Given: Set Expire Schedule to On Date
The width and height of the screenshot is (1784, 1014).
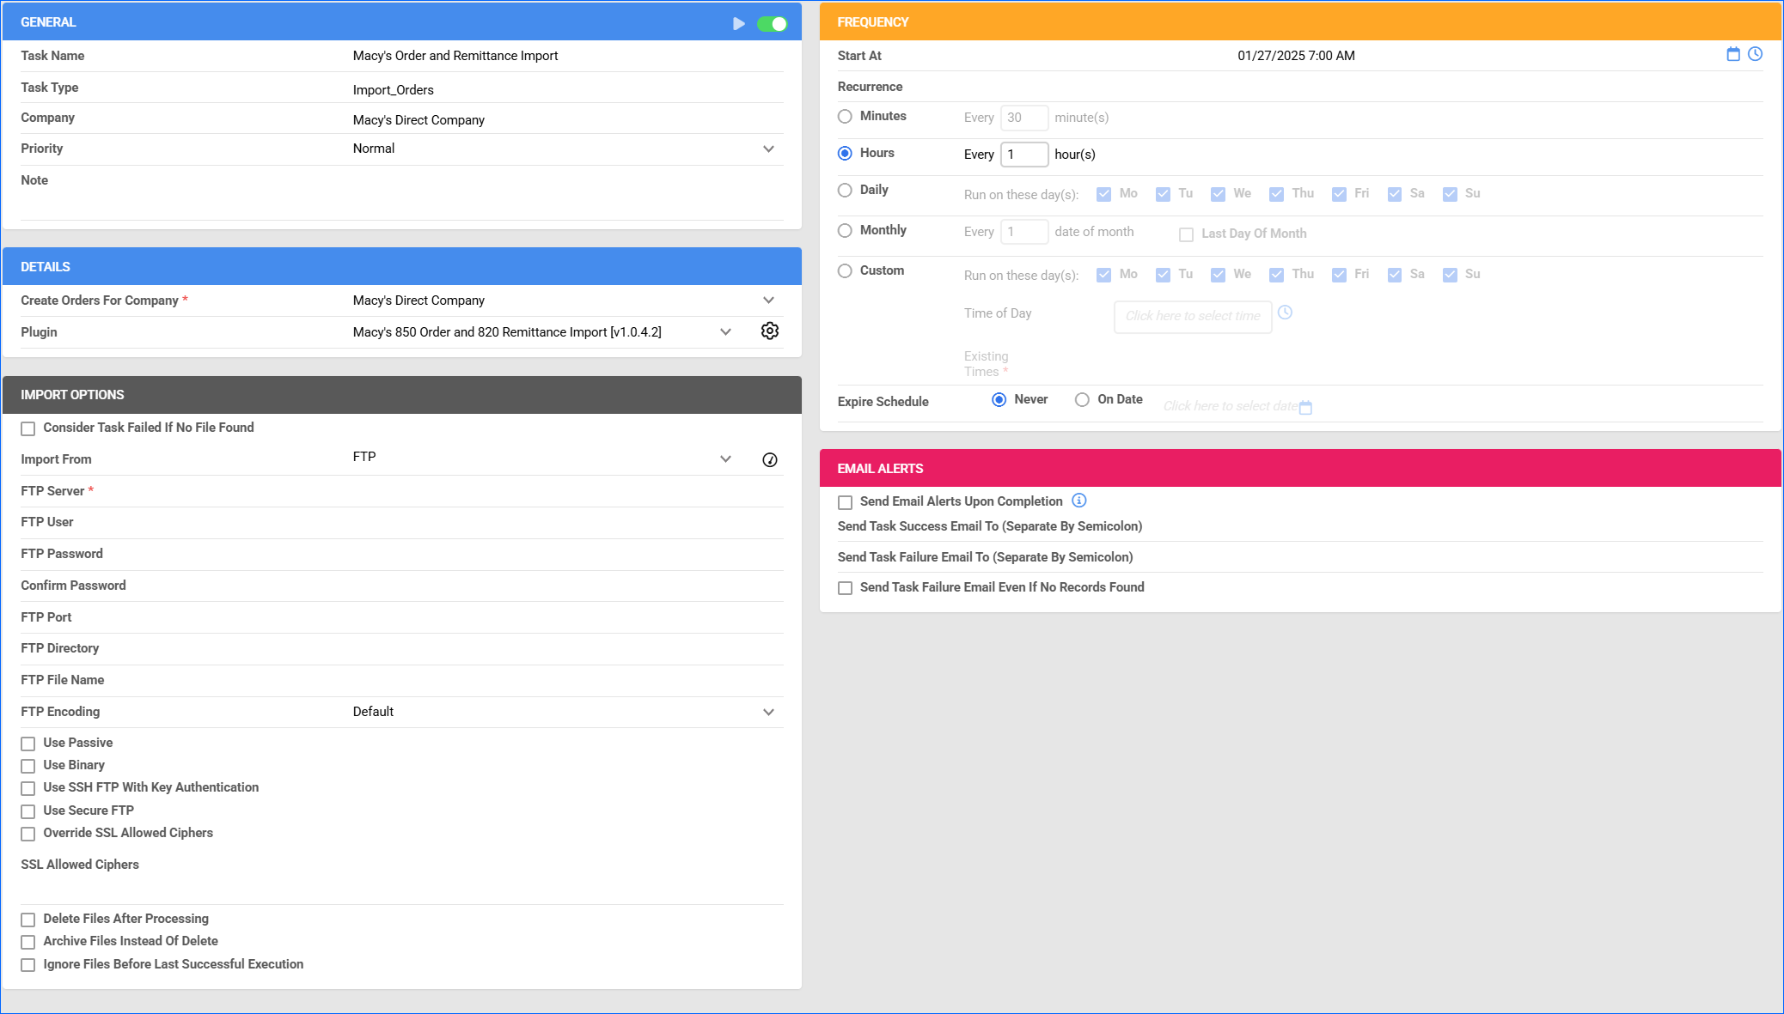Looking at the screenshot, I should click(1082, 399).
